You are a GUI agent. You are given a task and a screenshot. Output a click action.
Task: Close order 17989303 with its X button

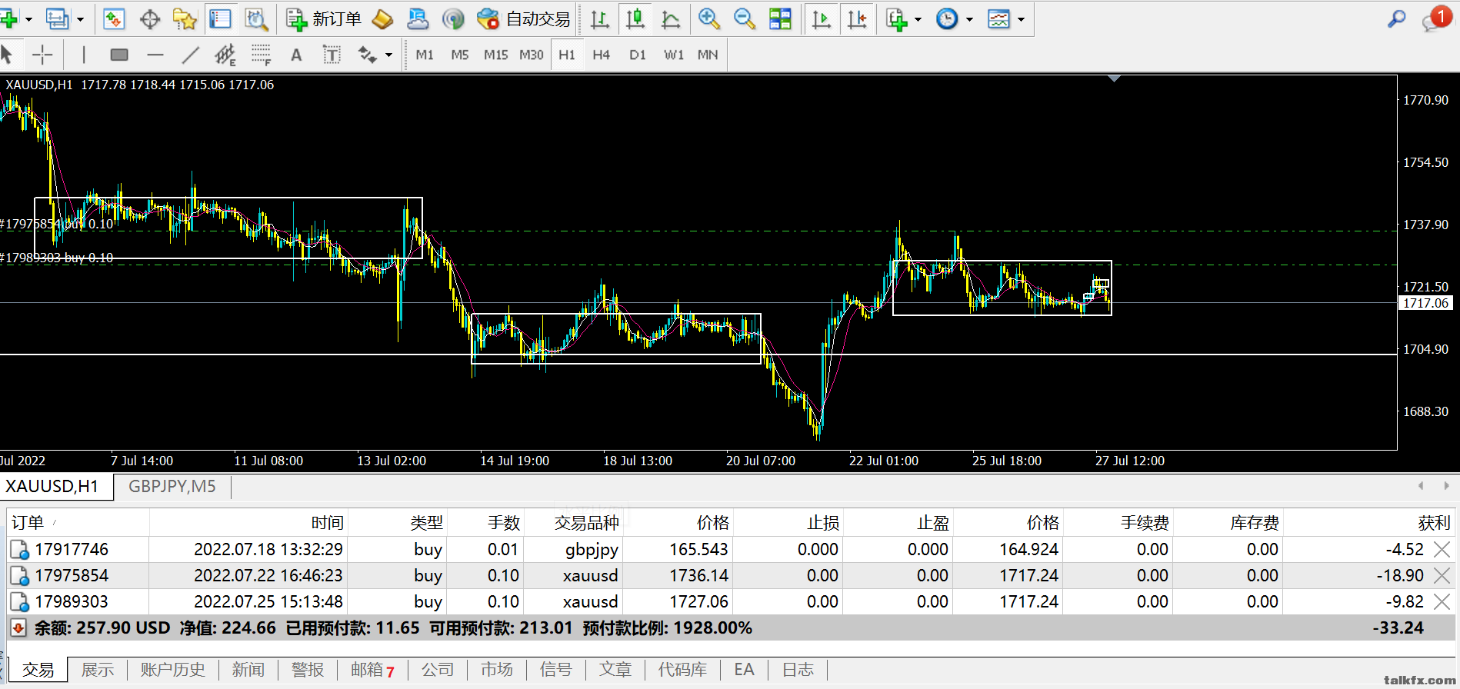coord(1442,601)
